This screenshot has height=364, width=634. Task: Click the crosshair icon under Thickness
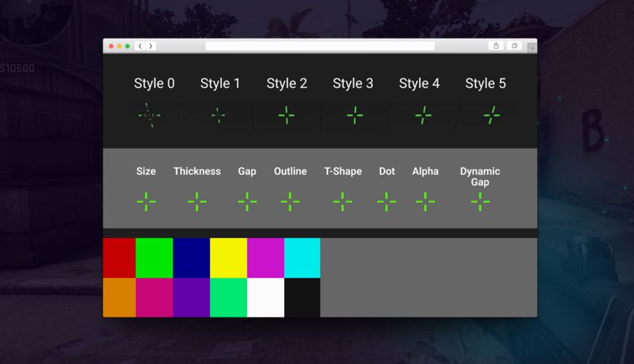197,202
